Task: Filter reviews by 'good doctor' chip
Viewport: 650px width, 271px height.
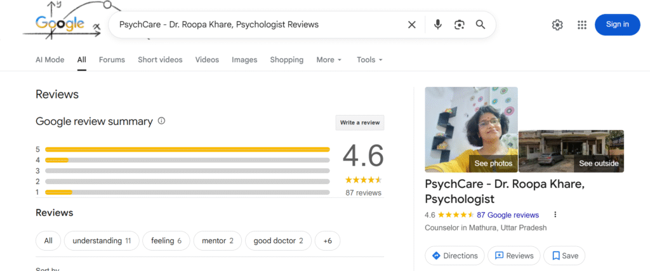Action: coord(278,241)
